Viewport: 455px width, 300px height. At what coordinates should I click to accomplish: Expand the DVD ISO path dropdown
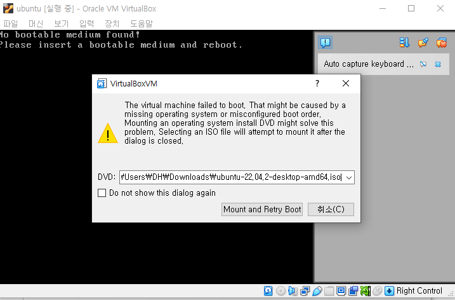(349, 177)
